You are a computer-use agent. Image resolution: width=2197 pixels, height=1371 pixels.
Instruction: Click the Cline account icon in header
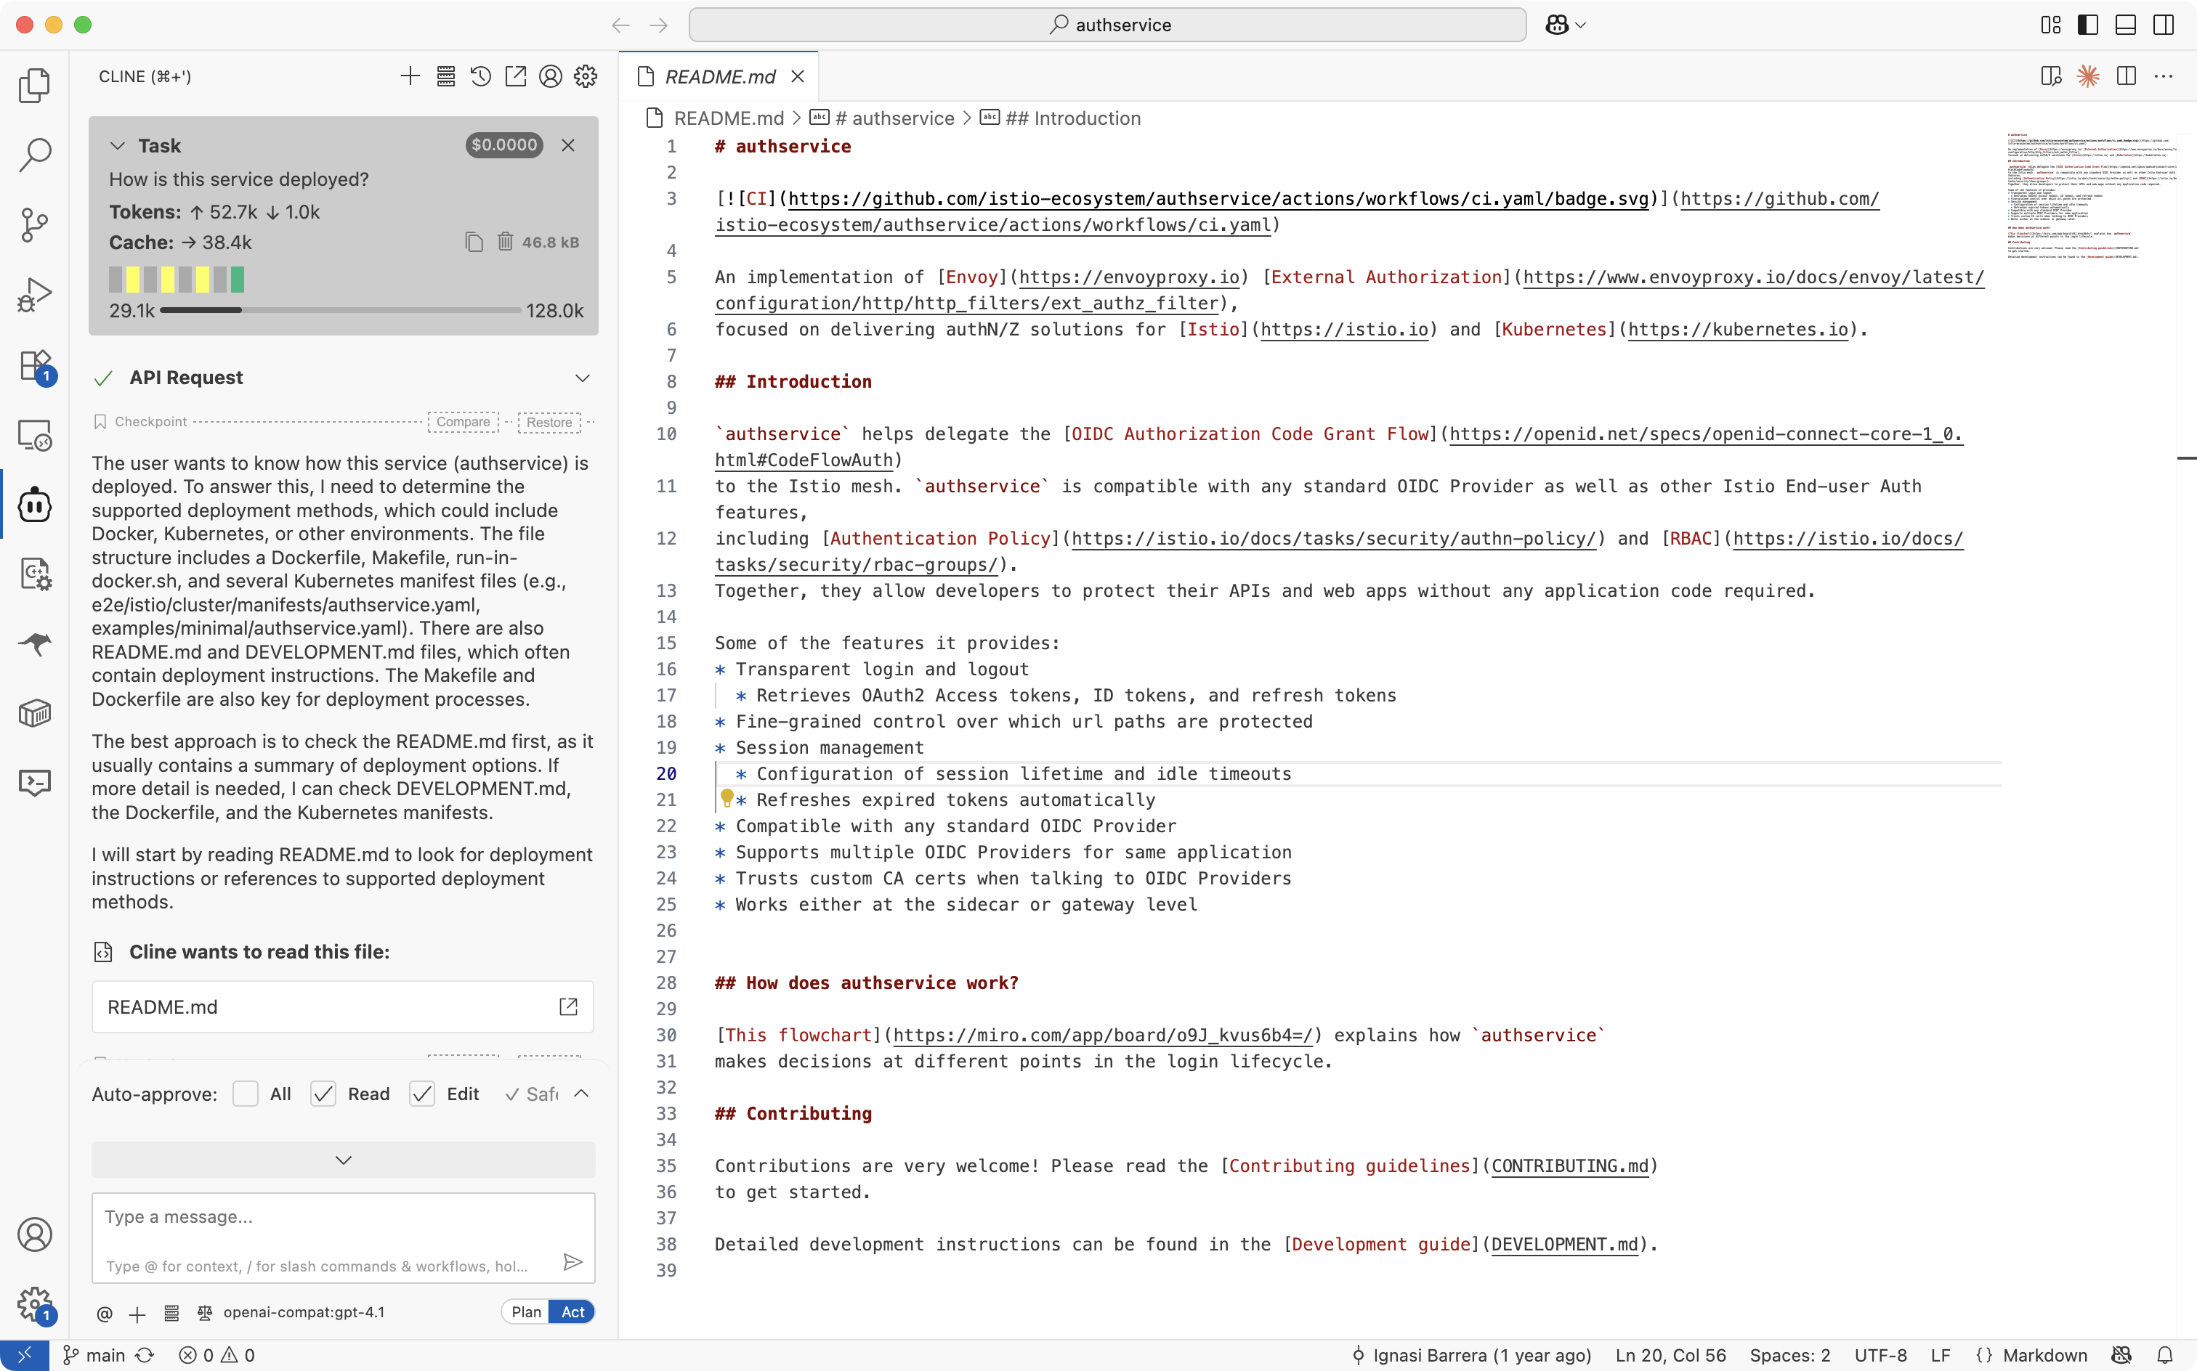tap(551, 76)
